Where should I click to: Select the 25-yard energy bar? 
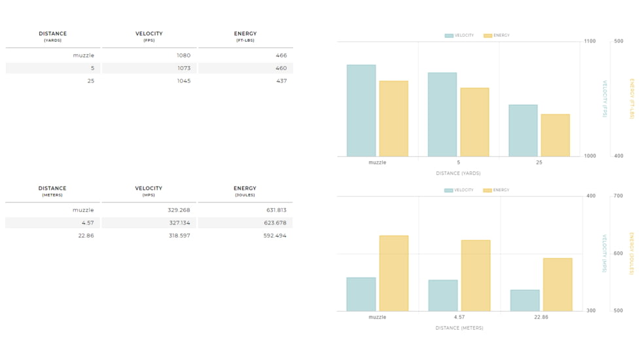[x=555, y=135]
